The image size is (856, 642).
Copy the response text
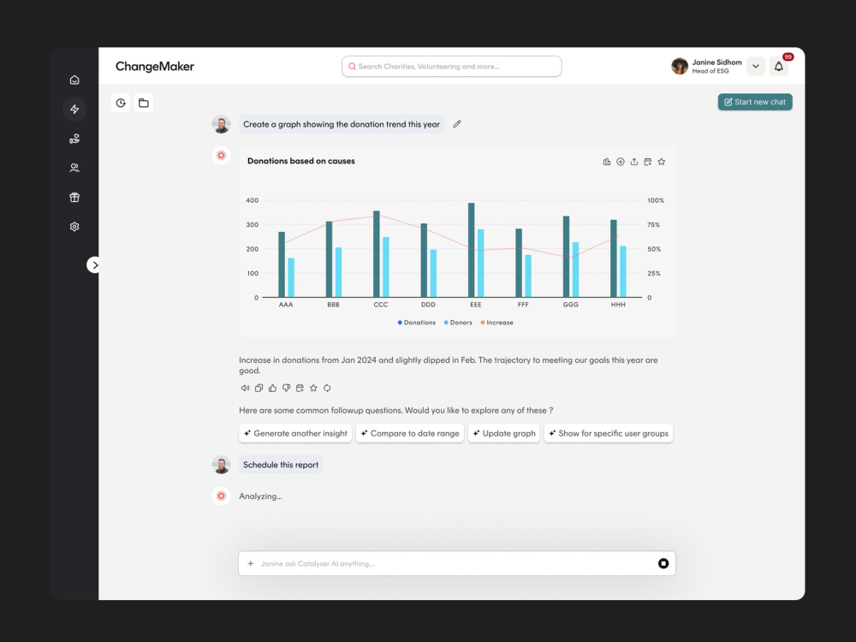259,388
